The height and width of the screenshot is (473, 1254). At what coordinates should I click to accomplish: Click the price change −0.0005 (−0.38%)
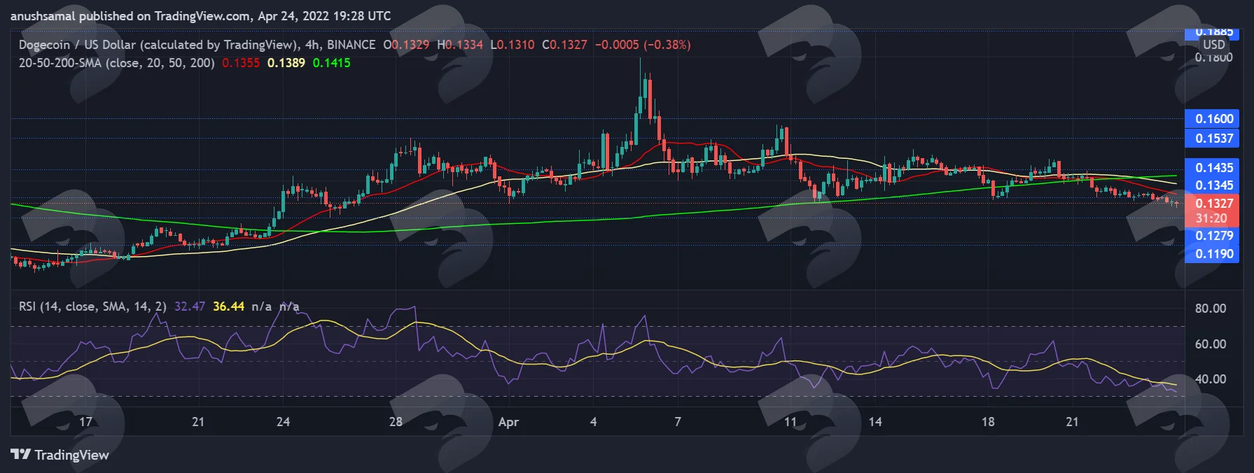click(x=643, y=45)
